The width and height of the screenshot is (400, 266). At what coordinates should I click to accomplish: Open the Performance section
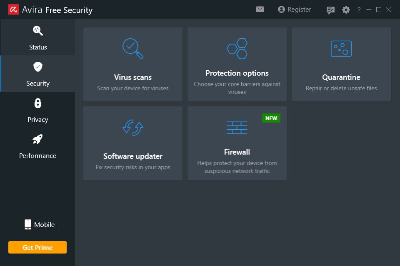(x=38, y=146)
